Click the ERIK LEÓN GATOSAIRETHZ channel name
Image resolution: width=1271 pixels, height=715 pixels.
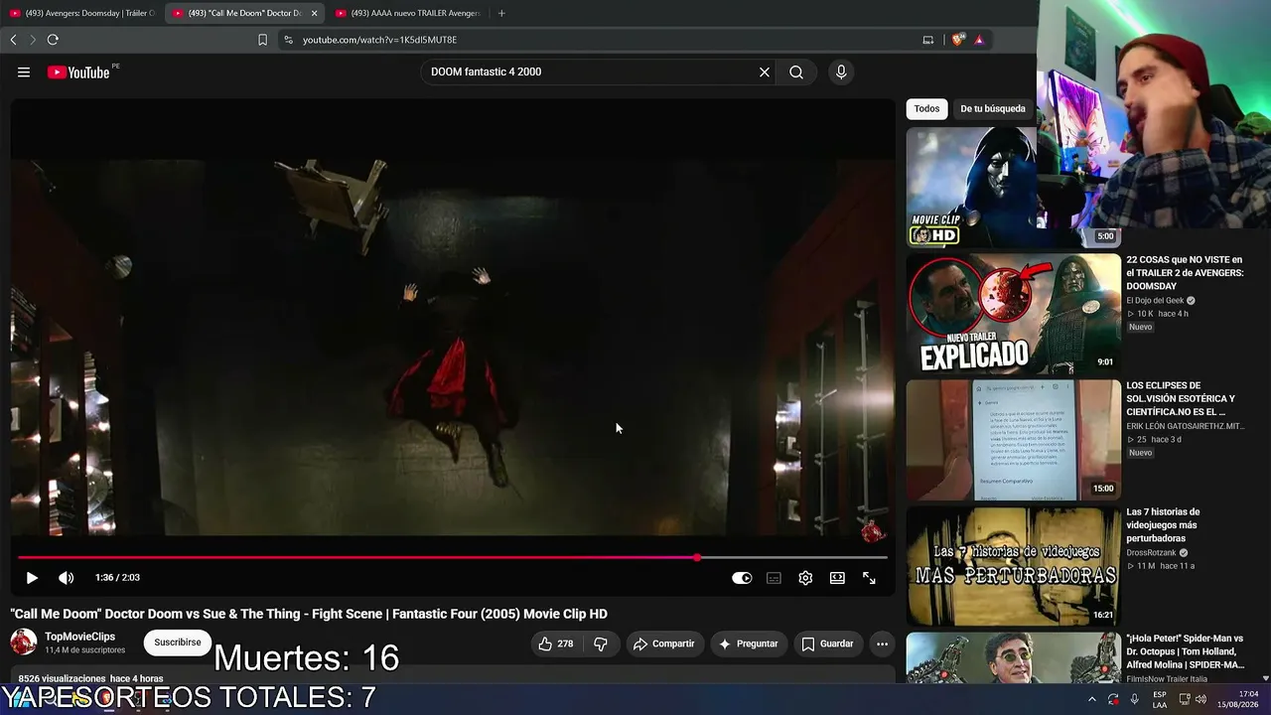[1186, 426]
